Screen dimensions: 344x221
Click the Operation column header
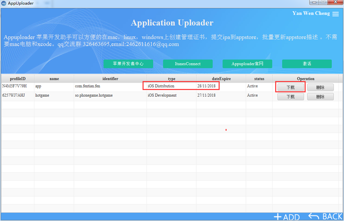click(305, 79)
